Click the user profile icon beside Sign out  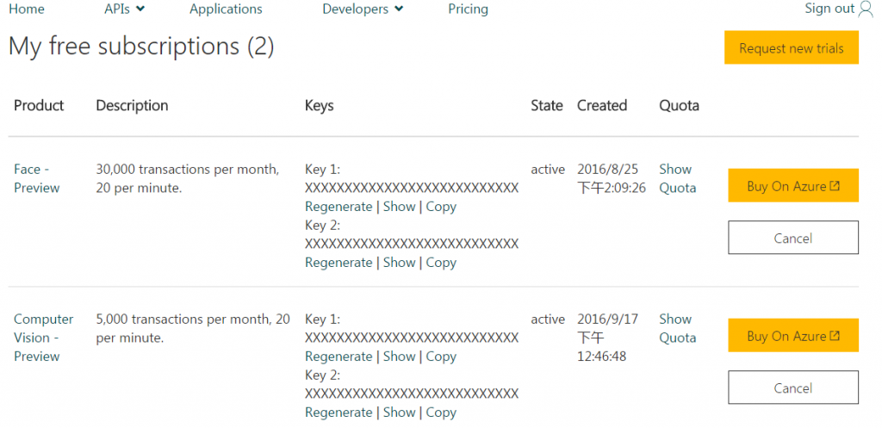(x=866, y=9)
